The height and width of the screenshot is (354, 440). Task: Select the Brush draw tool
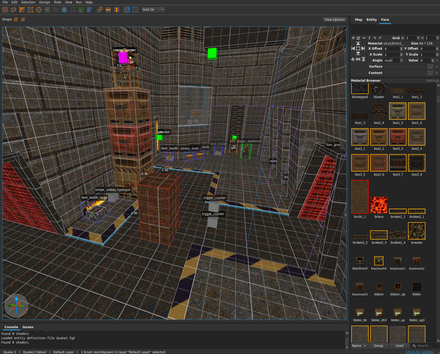[x=14, y=10]
